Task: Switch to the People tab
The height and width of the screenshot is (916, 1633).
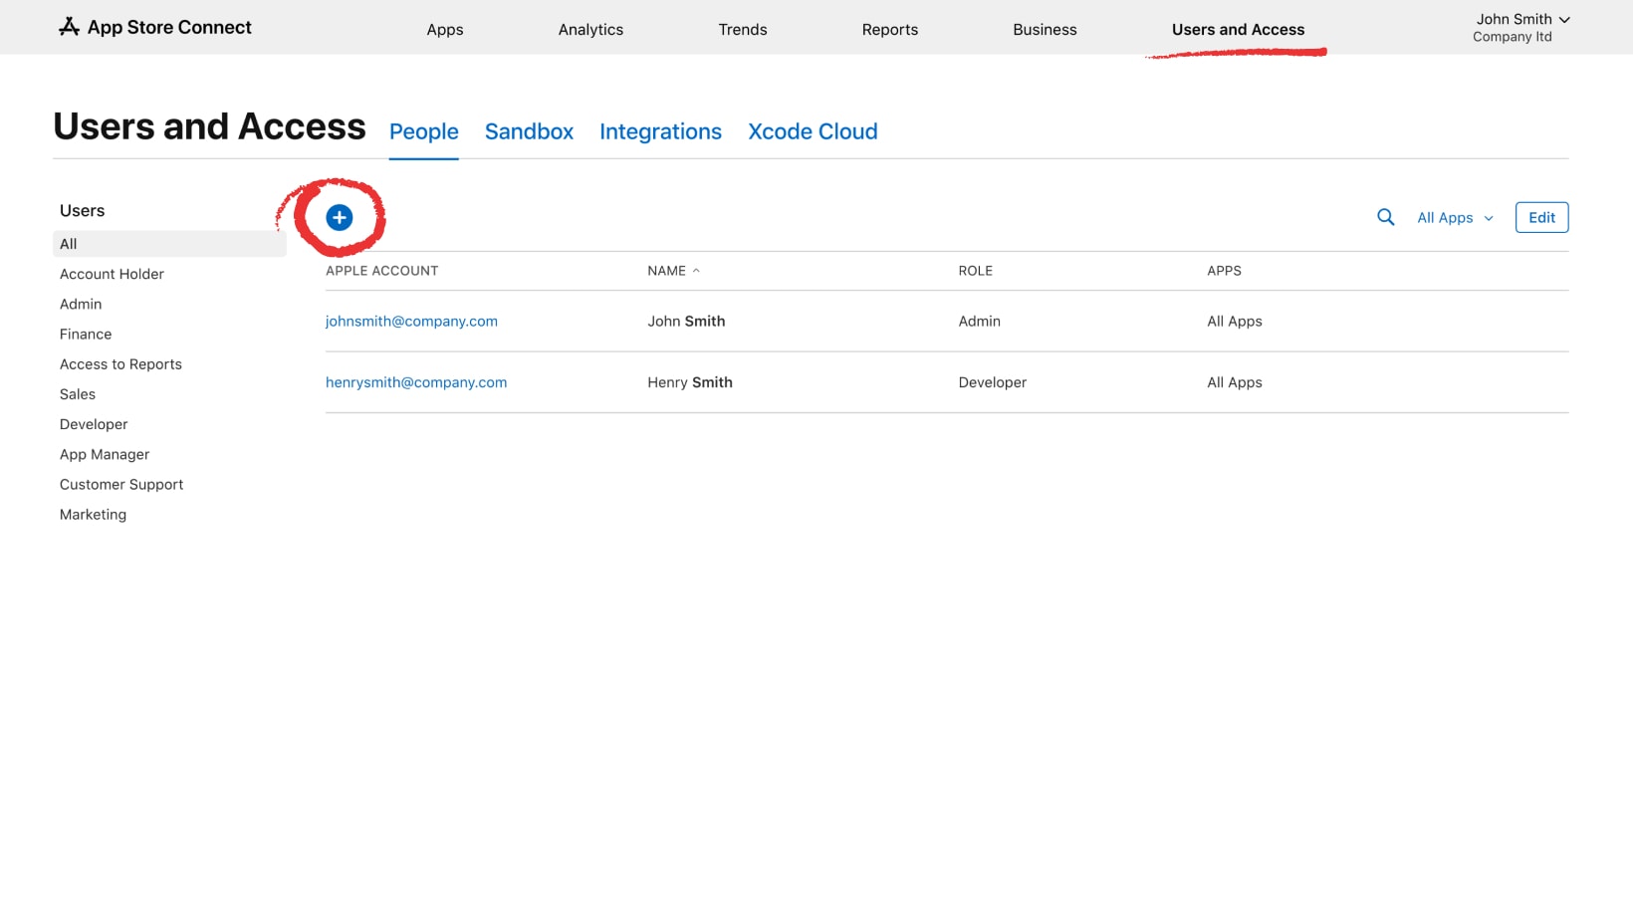Action: (x=424, y=131)
